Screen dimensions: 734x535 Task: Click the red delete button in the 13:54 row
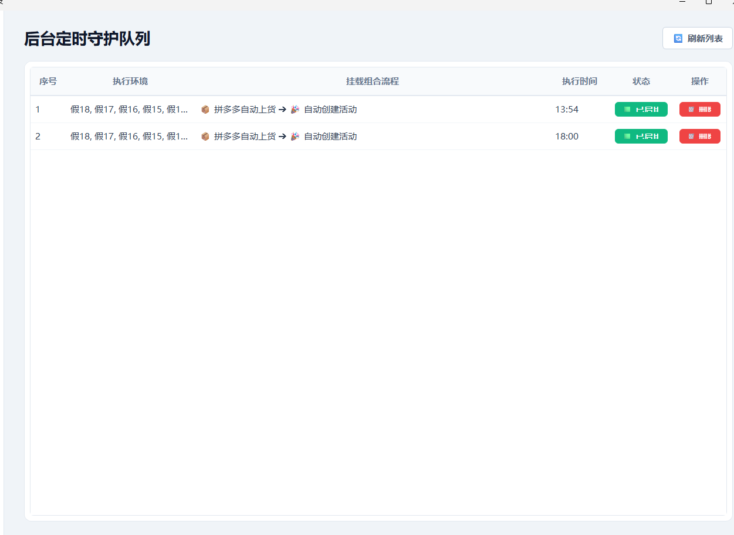[x=699, y=110]
